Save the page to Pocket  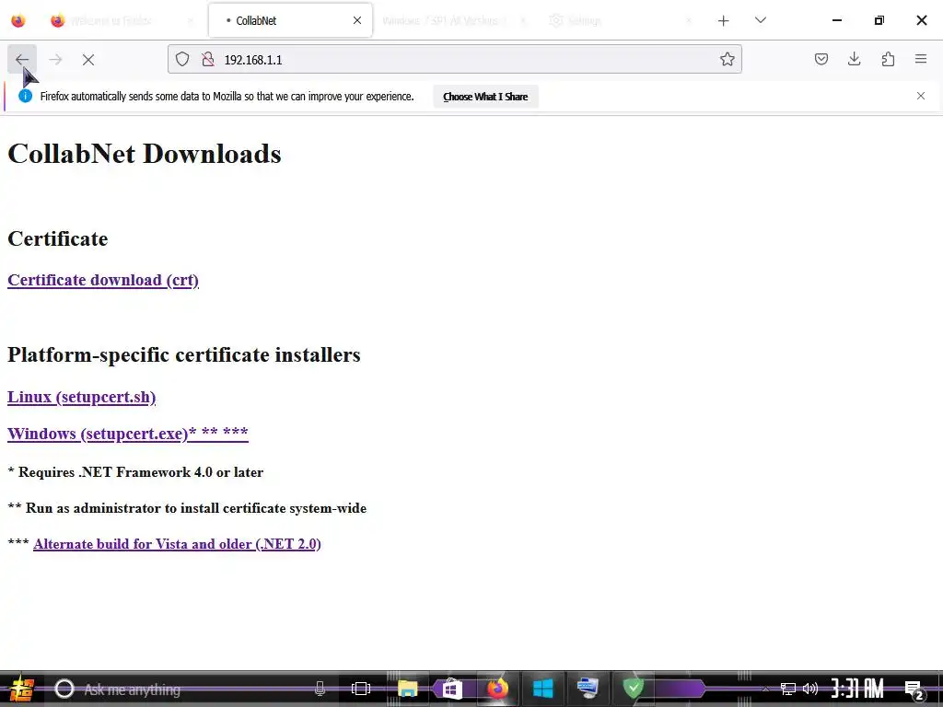click(x=821, y=59)
